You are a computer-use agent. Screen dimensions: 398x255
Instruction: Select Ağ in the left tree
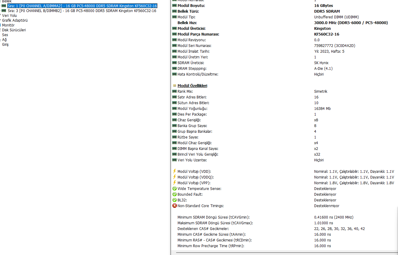pyautogui.click(x=4, y=40)
